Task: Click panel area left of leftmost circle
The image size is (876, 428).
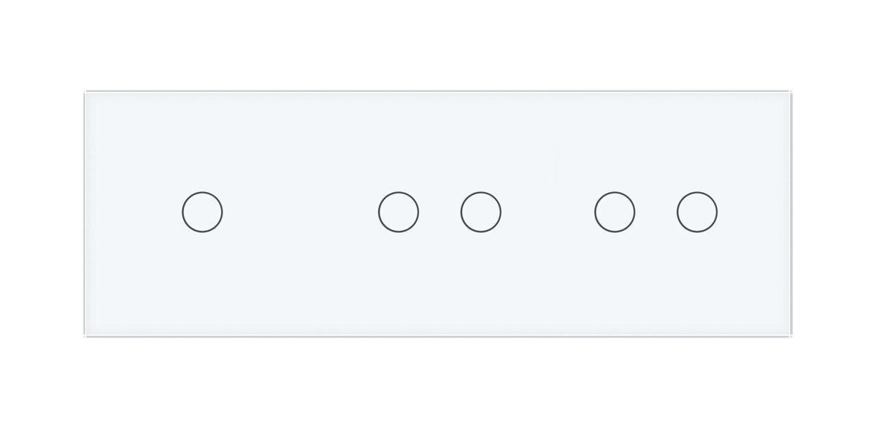Action: pyautogui.click(x=131, y=213)
